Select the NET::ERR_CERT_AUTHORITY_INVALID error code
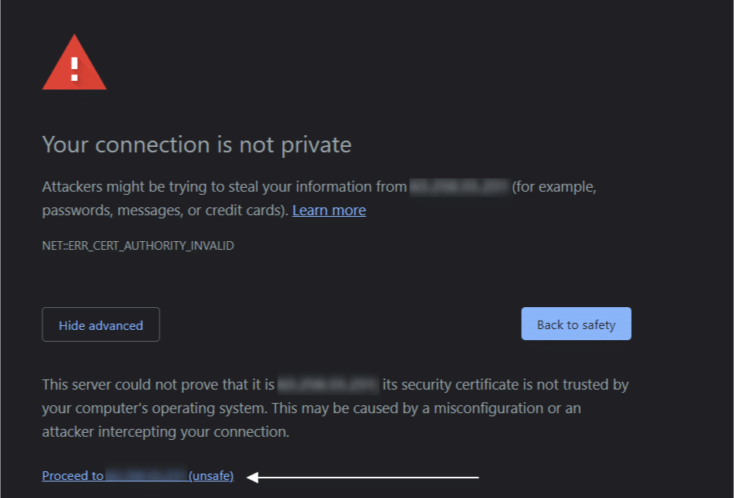734x498 pixels. point(138,246)
